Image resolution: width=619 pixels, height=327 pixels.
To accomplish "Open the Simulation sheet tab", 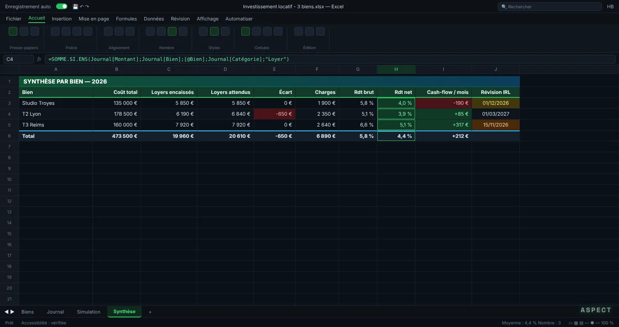I will (x=89, y=312).
